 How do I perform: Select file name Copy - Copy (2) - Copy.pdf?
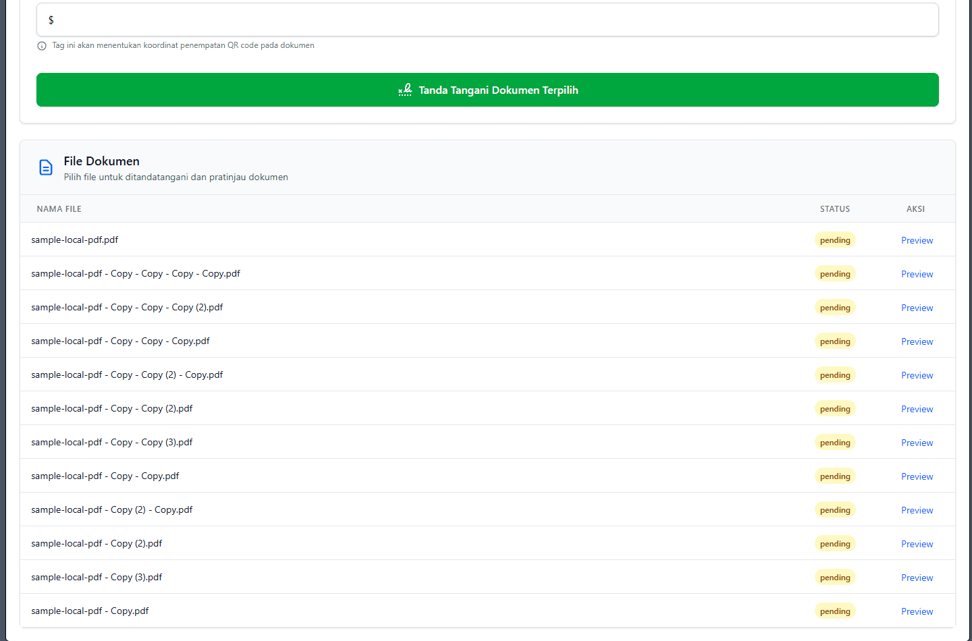pos(127,374)
